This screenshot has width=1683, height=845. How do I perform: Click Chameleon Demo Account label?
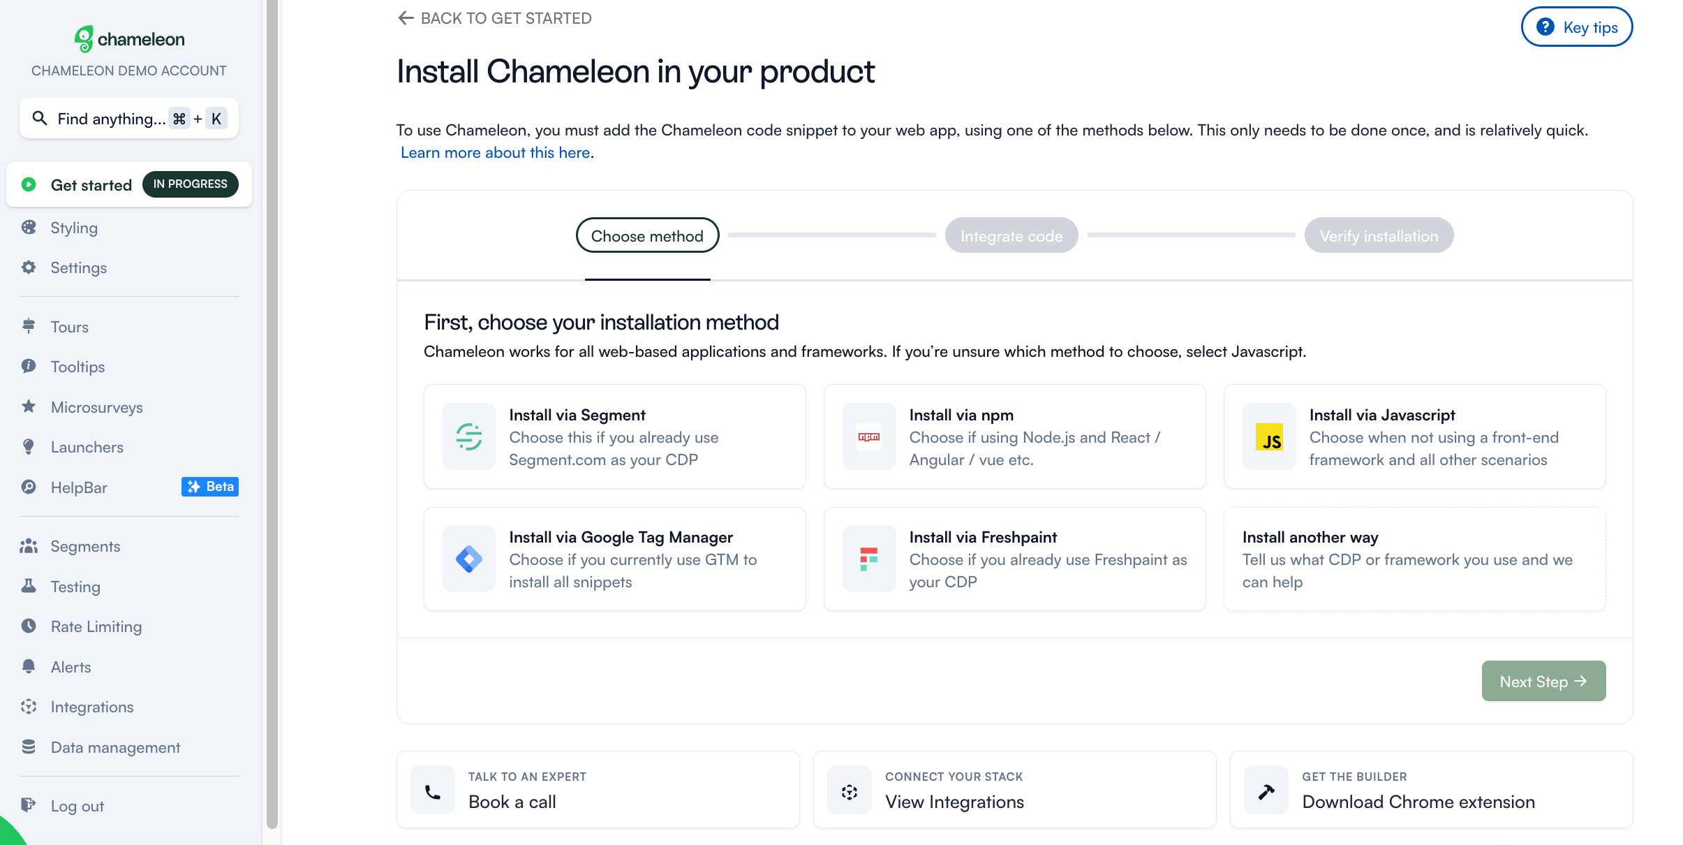129,71
